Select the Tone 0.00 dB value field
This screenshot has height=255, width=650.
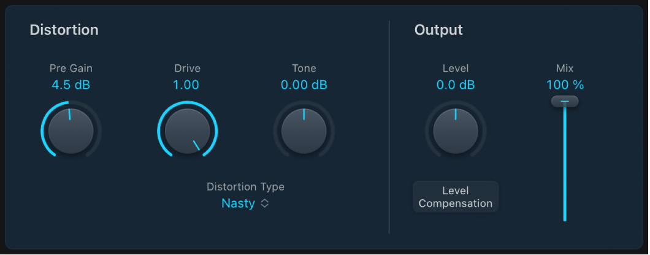(x=304, y=85)
